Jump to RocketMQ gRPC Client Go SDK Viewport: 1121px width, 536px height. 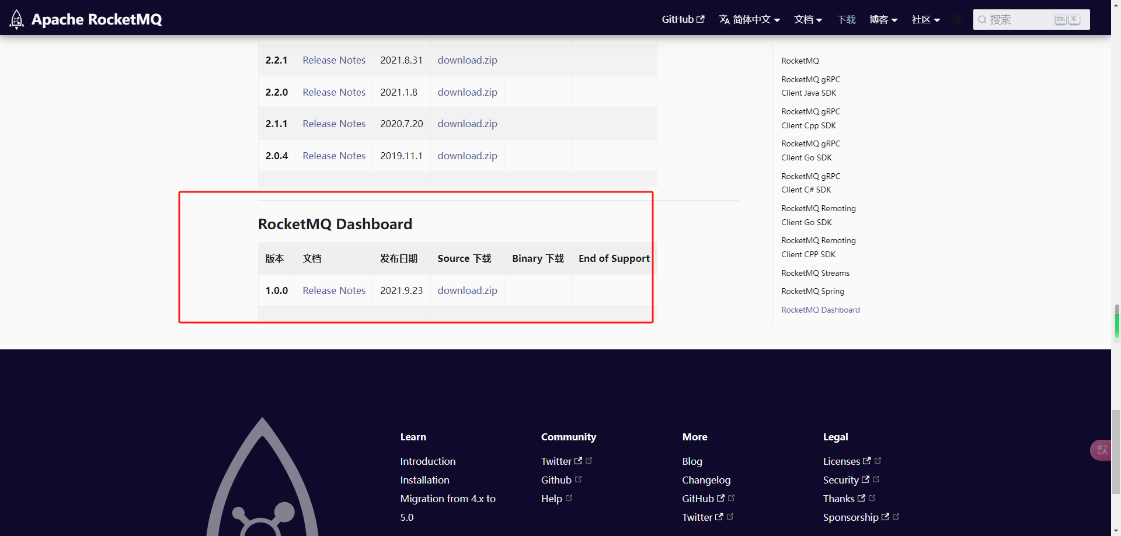click(x=811, y=150)
